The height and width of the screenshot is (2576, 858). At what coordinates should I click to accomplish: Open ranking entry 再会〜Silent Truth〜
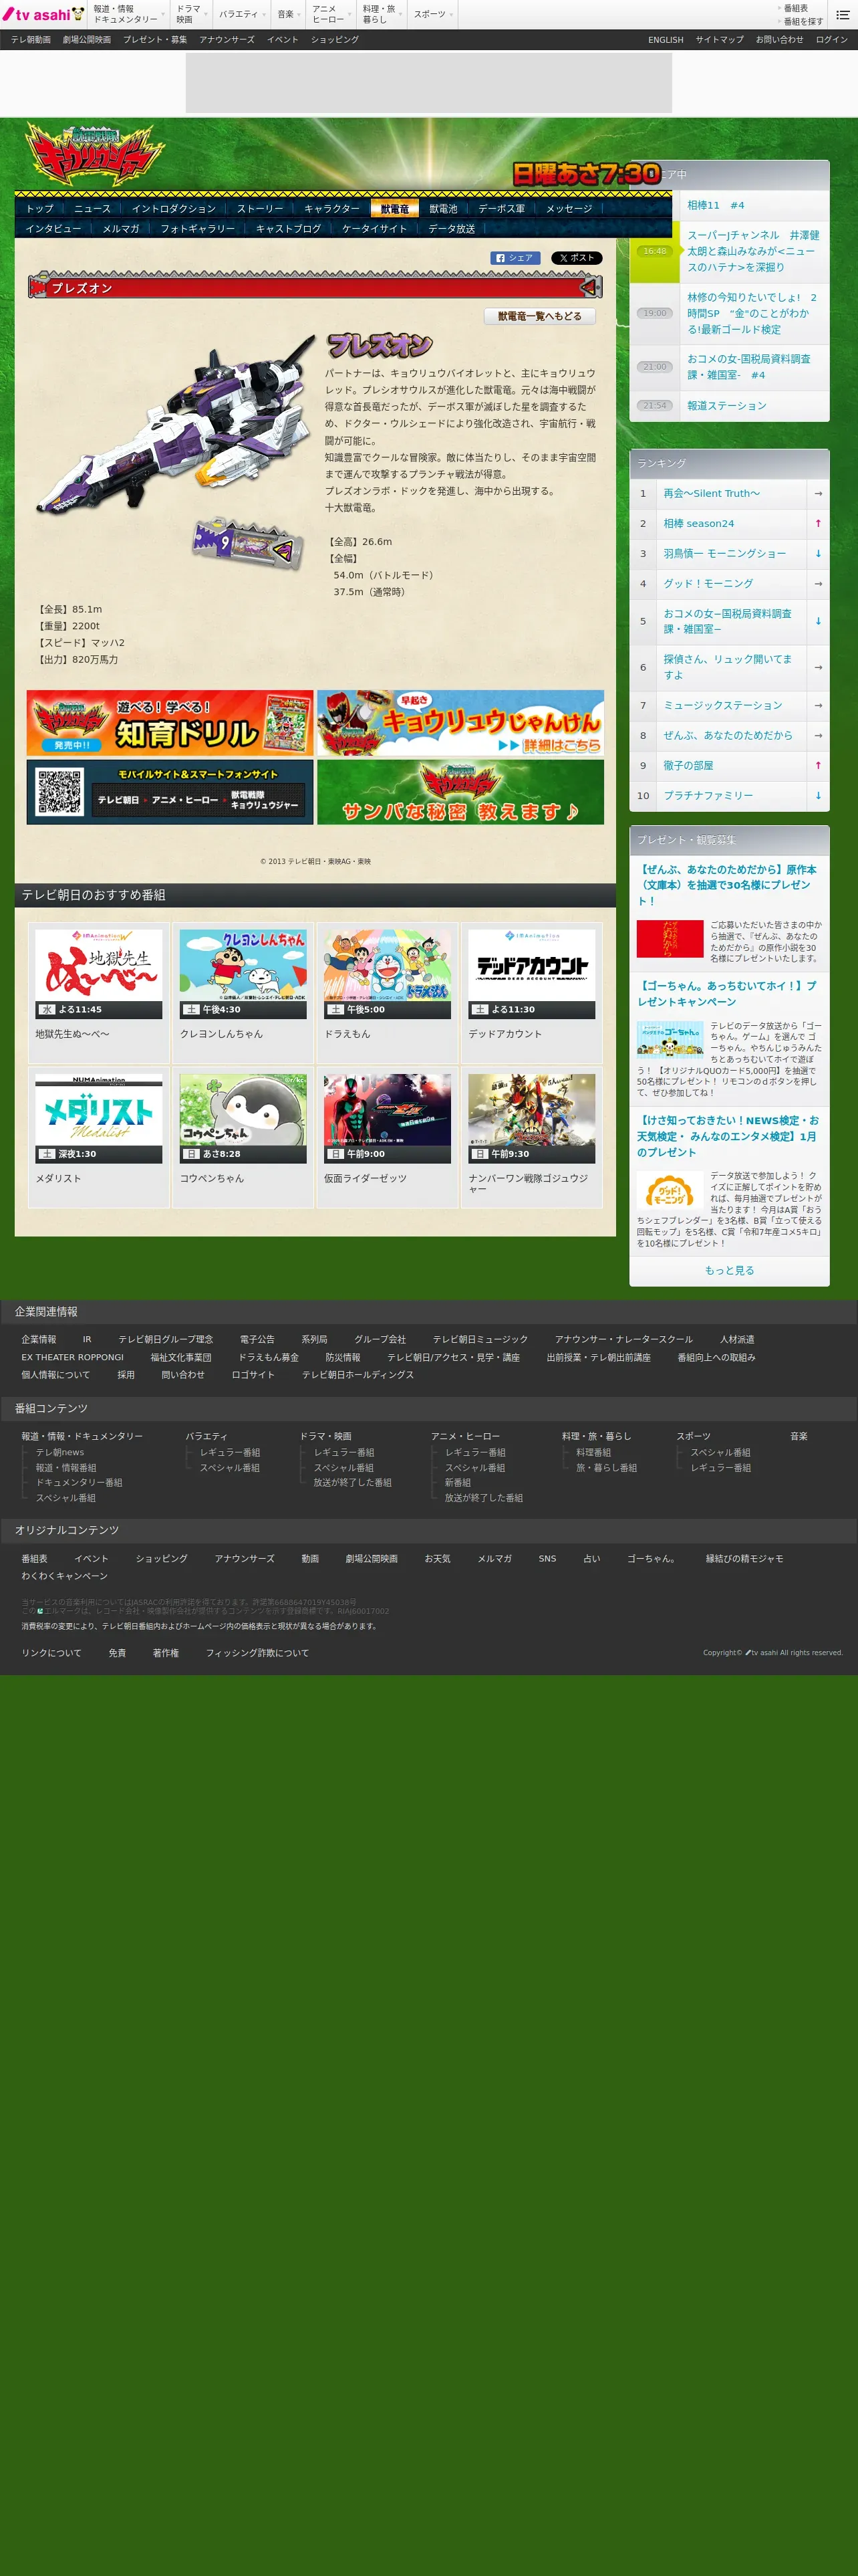(711, 493)
